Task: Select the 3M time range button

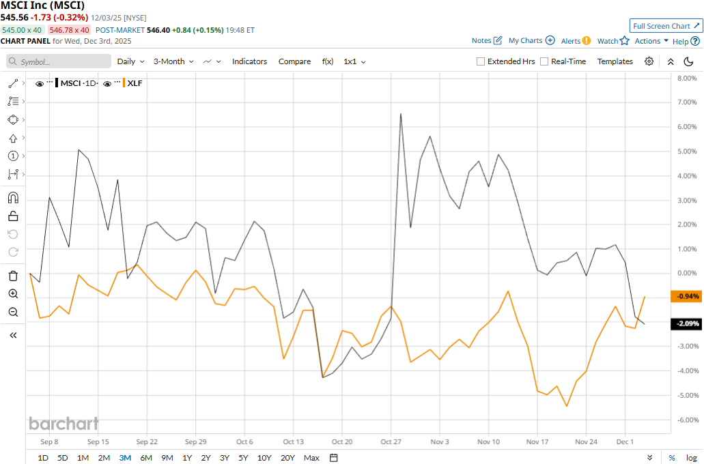Action: click(x=125, y=458)
